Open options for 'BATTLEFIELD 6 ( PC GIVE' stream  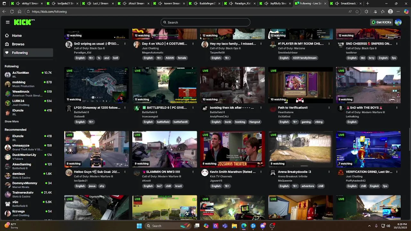(193, 108)
